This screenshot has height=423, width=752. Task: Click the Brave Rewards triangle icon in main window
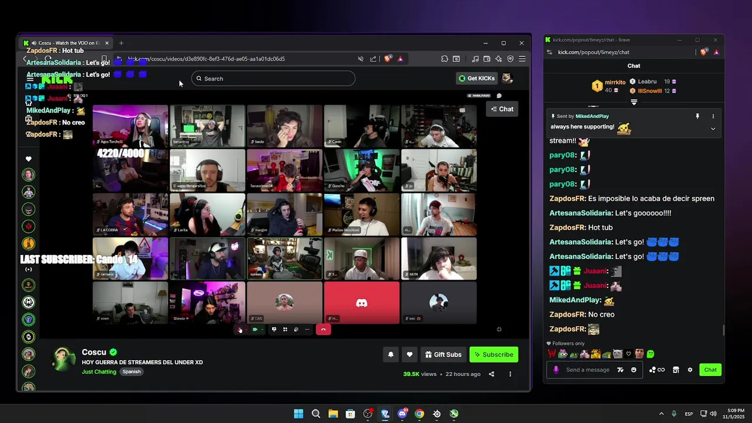[400, 59]
